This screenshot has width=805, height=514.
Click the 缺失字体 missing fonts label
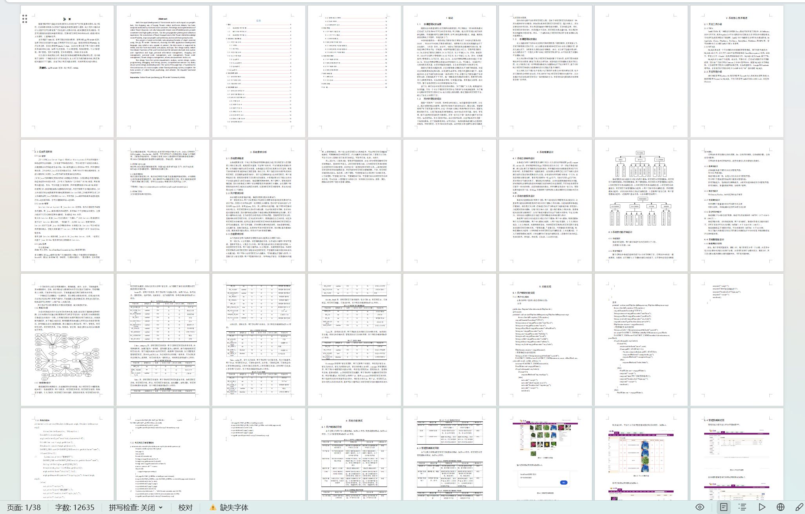[234, 507]
